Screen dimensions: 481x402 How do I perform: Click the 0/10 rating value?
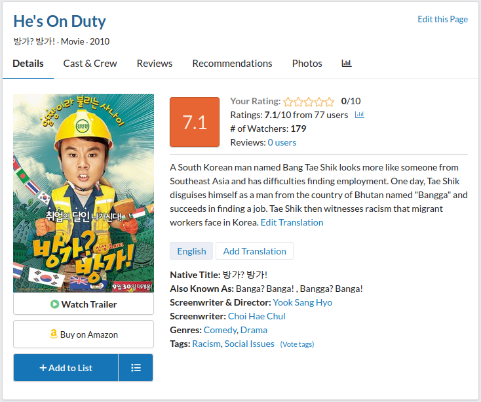pyautogui.click(x=351, y=101)
